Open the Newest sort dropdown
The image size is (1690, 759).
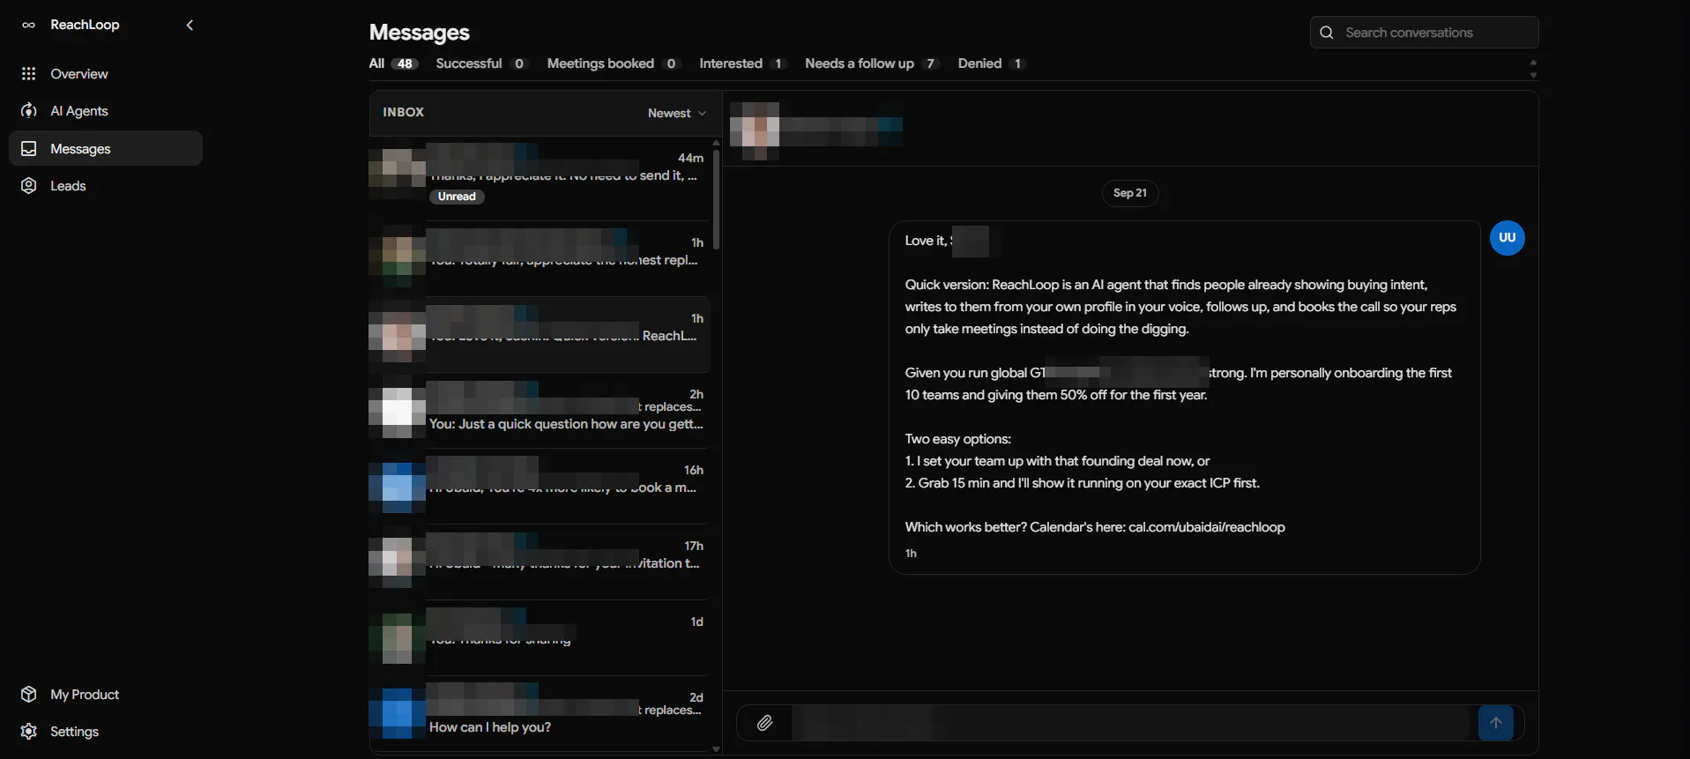(677, 113)
